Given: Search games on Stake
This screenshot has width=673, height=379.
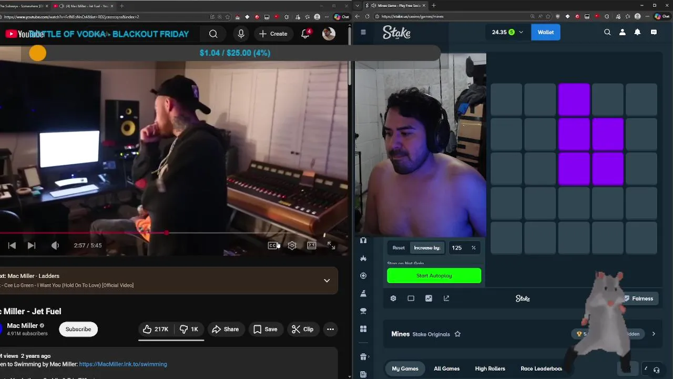Looking at the screenshot, I should click(607, 32).
